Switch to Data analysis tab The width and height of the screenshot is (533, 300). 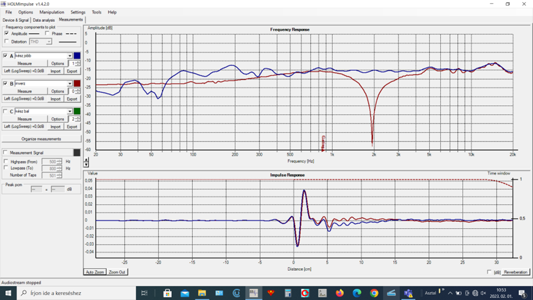pyautogui.click(x=43, y=20)
